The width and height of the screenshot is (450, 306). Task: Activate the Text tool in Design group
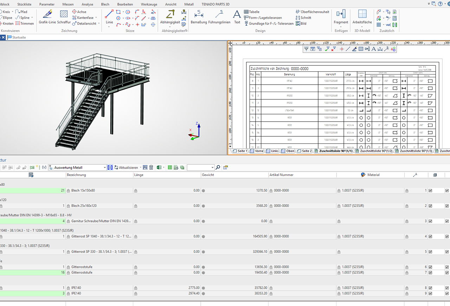237,17
